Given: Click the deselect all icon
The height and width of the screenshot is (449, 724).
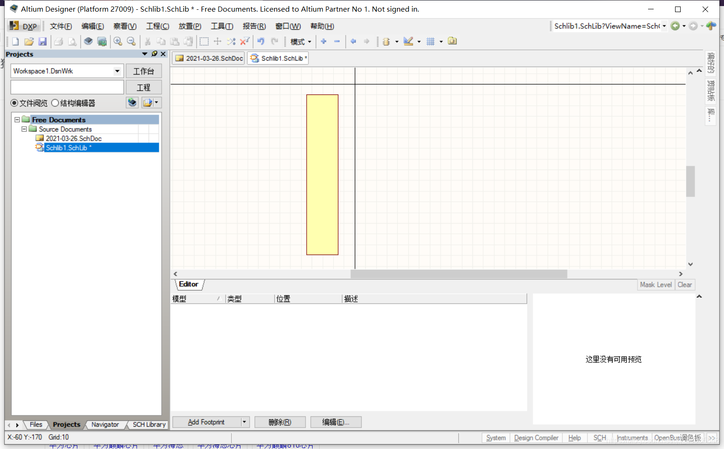Looking at the screenshot, I should [x=231, y=41].
